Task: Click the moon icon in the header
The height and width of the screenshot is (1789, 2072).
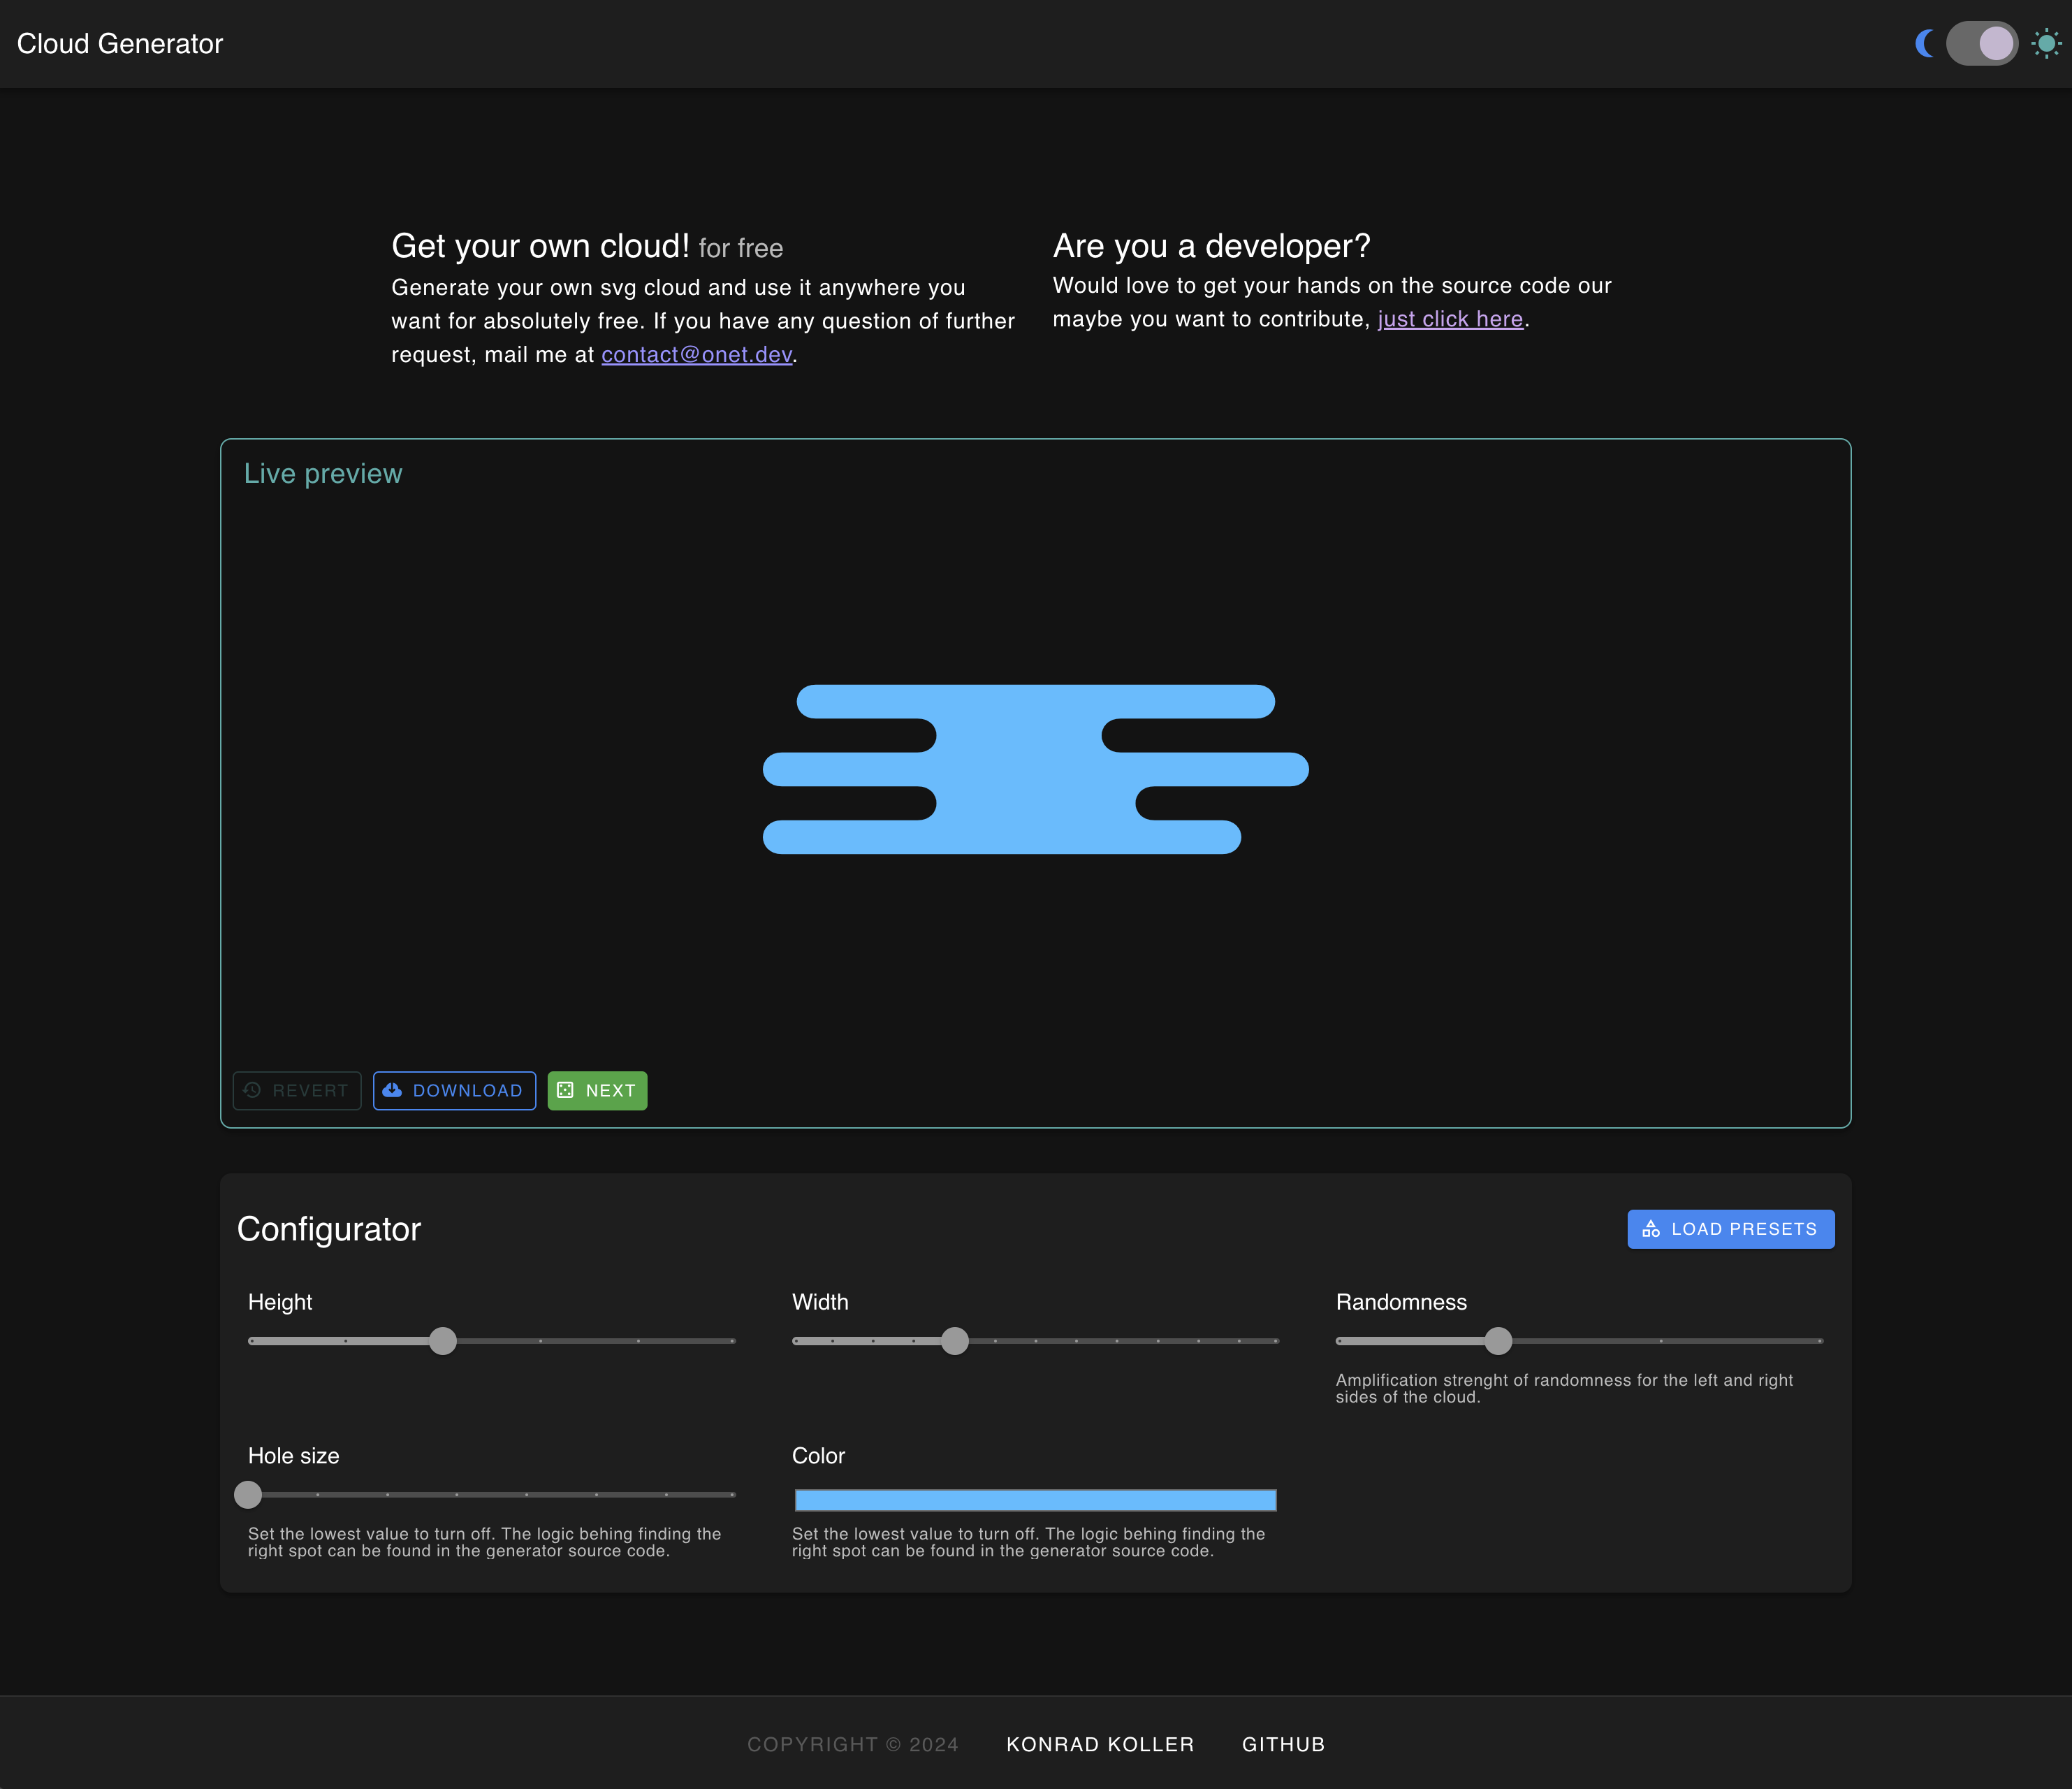Action: (x=1924, y=44)
